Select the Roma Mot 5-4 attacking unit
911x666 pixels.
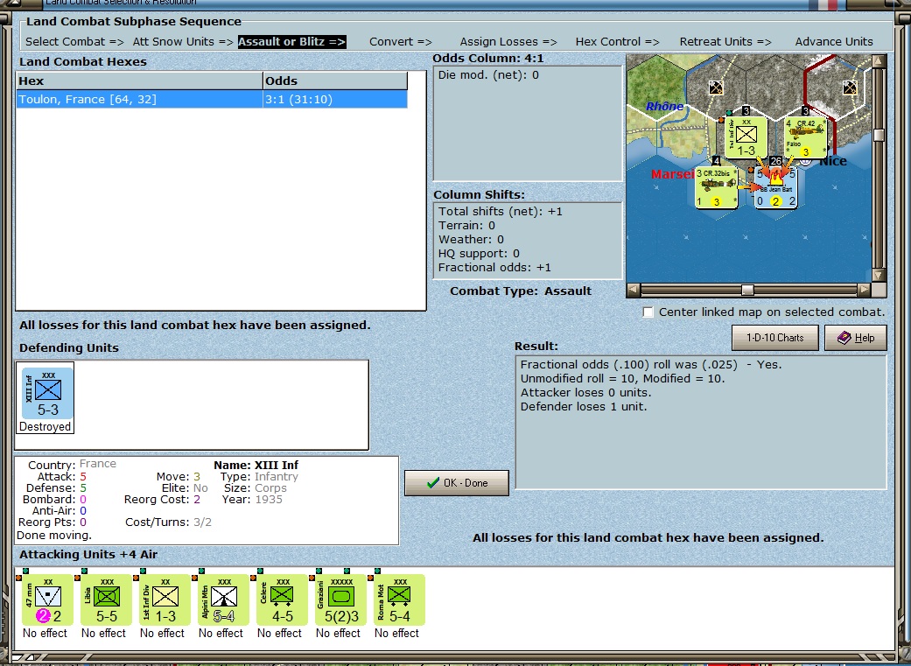pyautogui.click(x=400, y=599)
